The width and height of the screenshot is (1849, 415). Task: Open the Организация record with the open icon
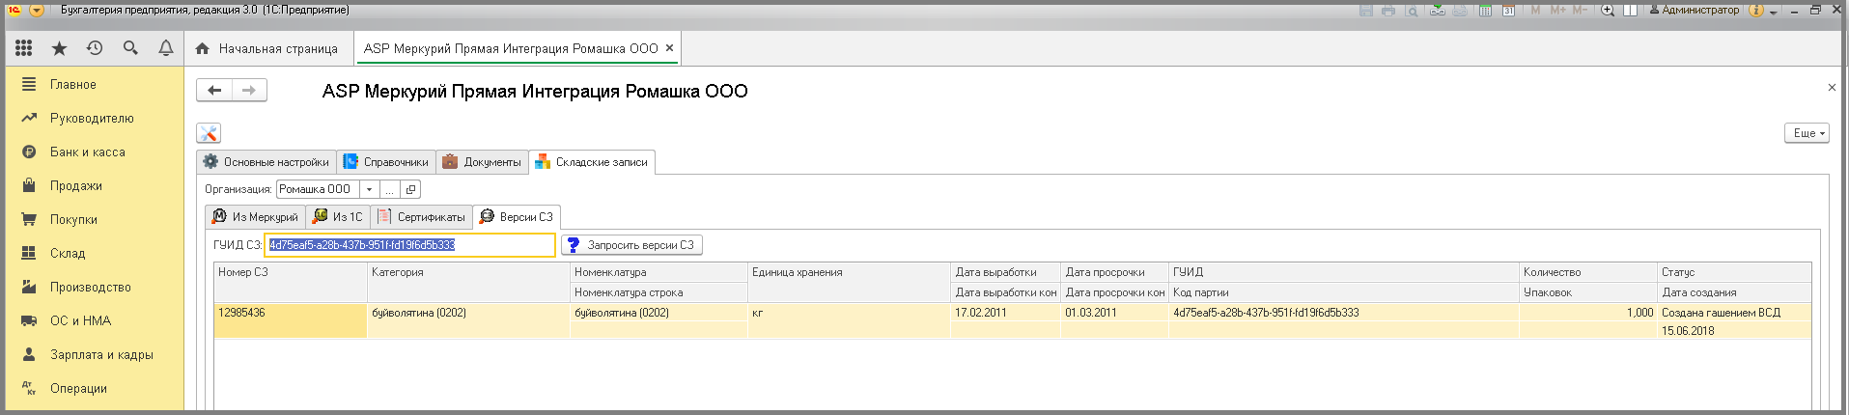(x=410, y=189)
